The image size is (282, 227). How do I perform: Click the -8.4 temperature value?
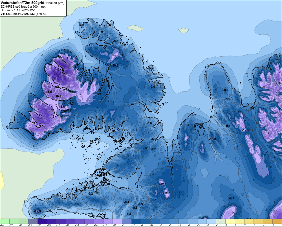click(127, 202)
